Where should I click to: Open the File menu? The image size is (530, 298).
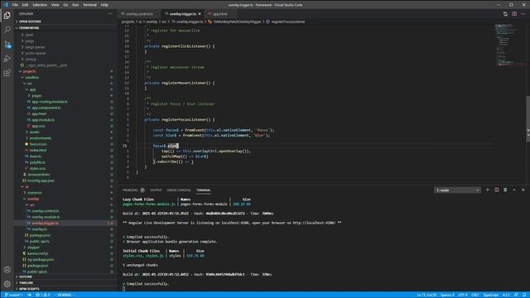(x=15, y=5)
